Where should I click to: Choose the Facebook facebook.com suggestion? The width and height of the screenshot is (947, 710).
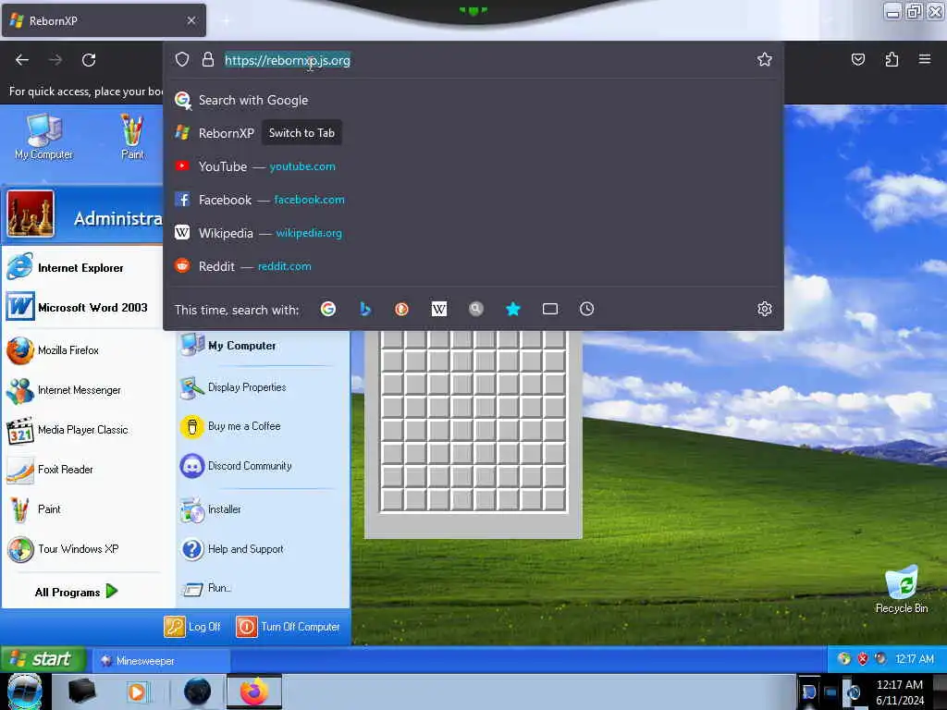coord(473,200)
